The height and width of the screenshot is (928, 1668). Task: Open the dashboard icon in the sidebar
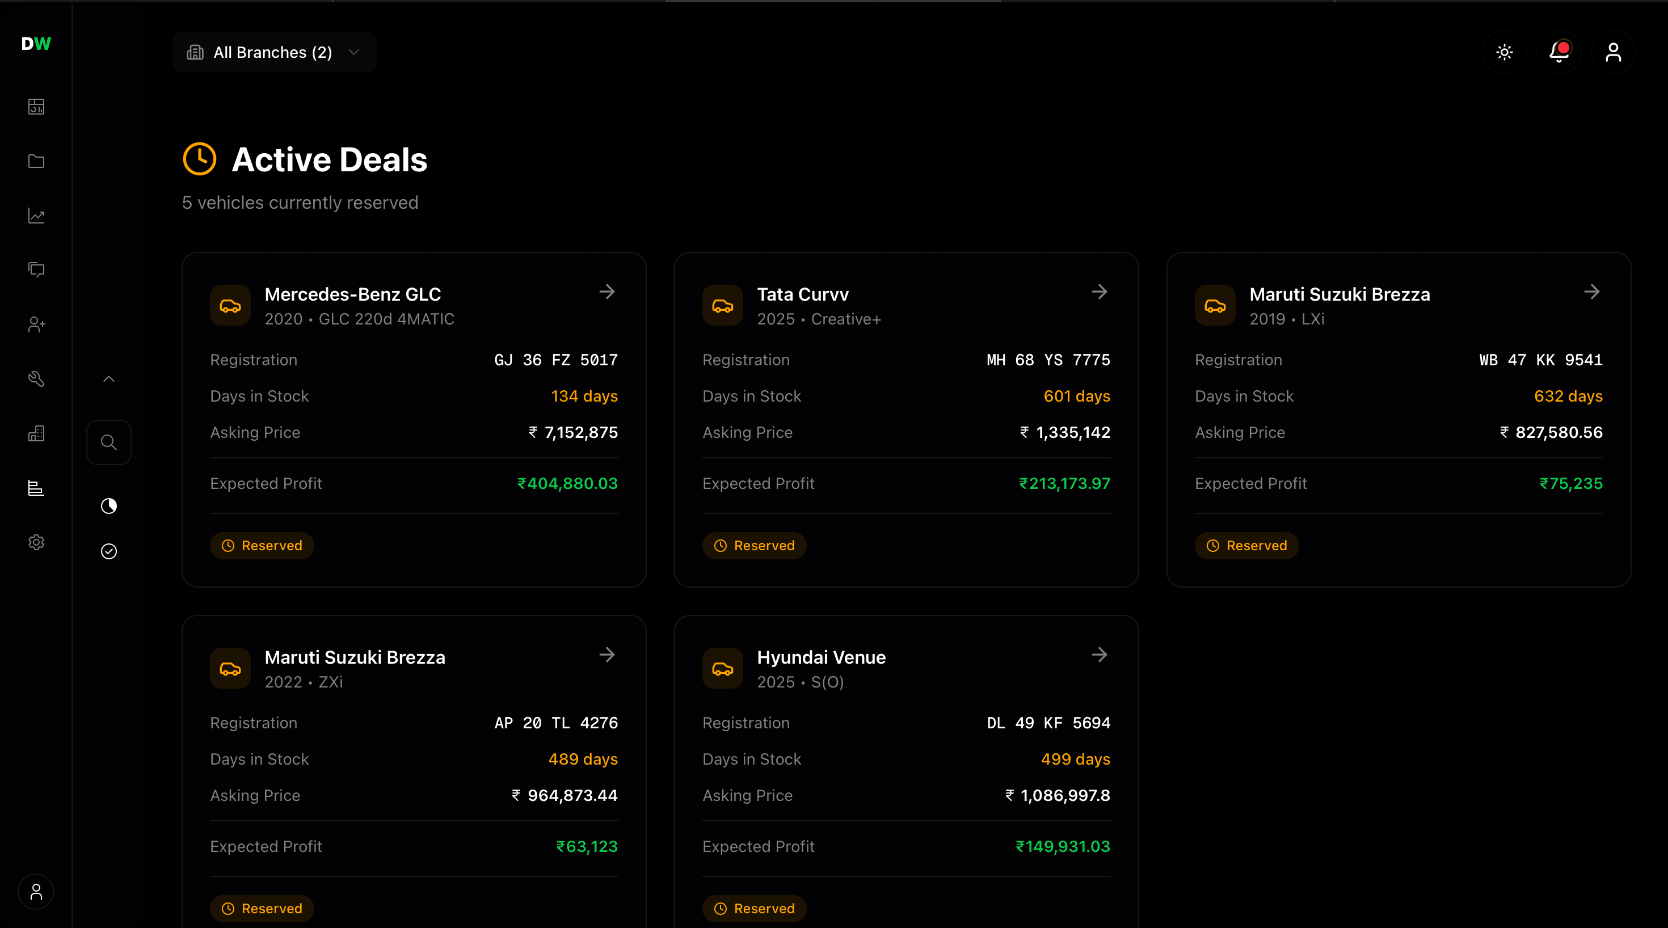click(36, 107)
